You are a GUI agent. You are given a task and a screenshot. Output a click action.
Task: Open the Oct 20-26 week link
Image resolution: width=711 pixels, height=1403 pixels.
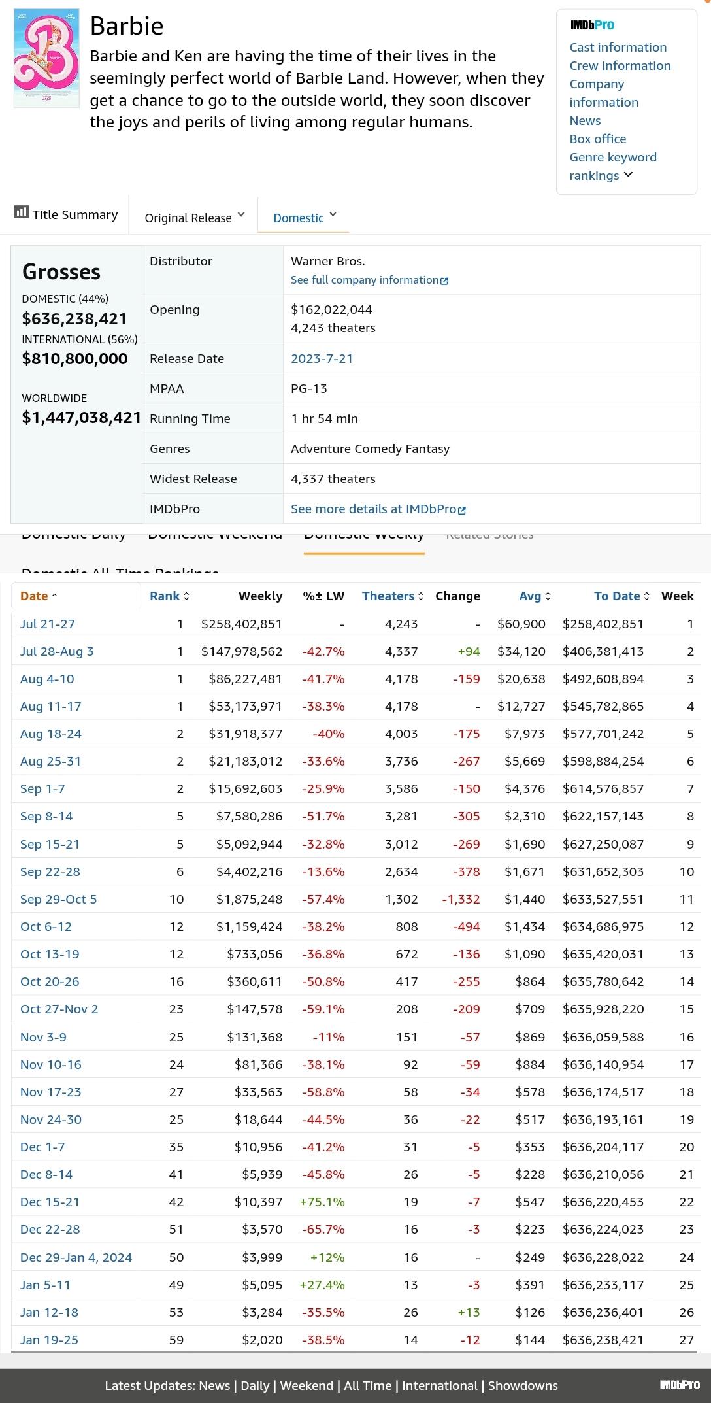click(50, 981)
